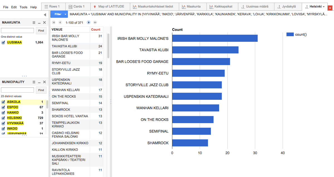Select ON THE ROCKS table row

click(77, 96)
